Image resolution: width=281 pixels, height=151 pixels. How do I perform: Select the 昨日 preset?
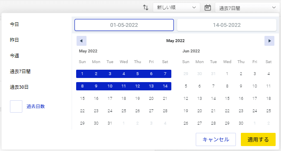click(x=14, y=40)
